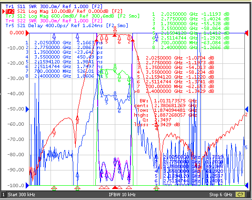Click marker 3 triangle on bottom axis
Viewport: 252px width, 200px height.
pyautogui.click(x=77, y=188)
